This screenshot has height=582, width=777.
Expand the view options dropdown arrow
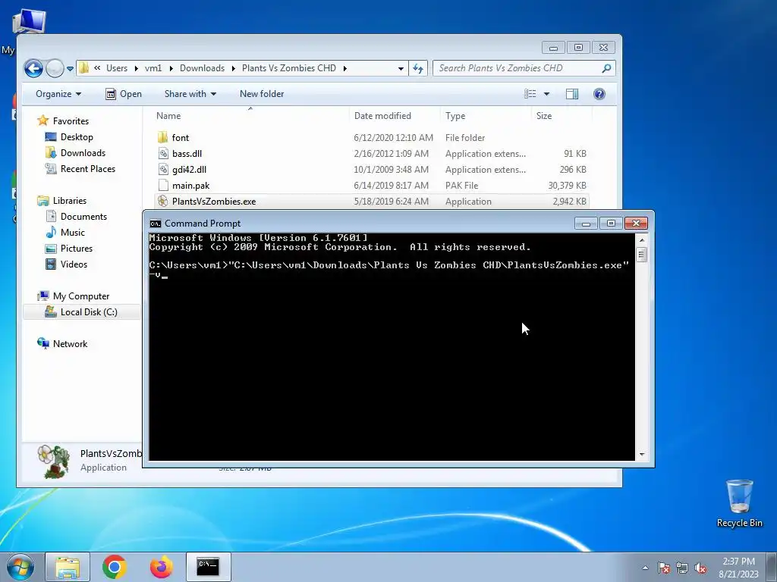546,94
